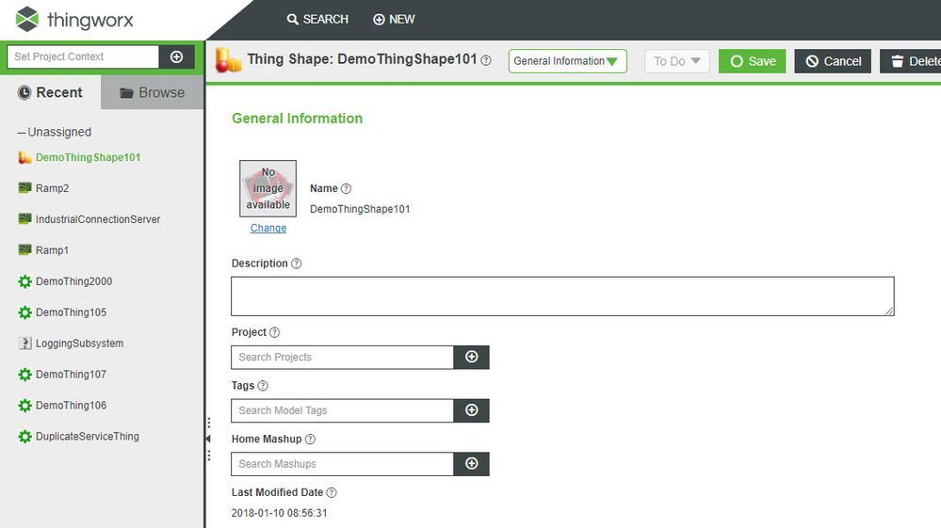Click the Name help icon
The width and height of the screenshot is (941, 528).
347,188
